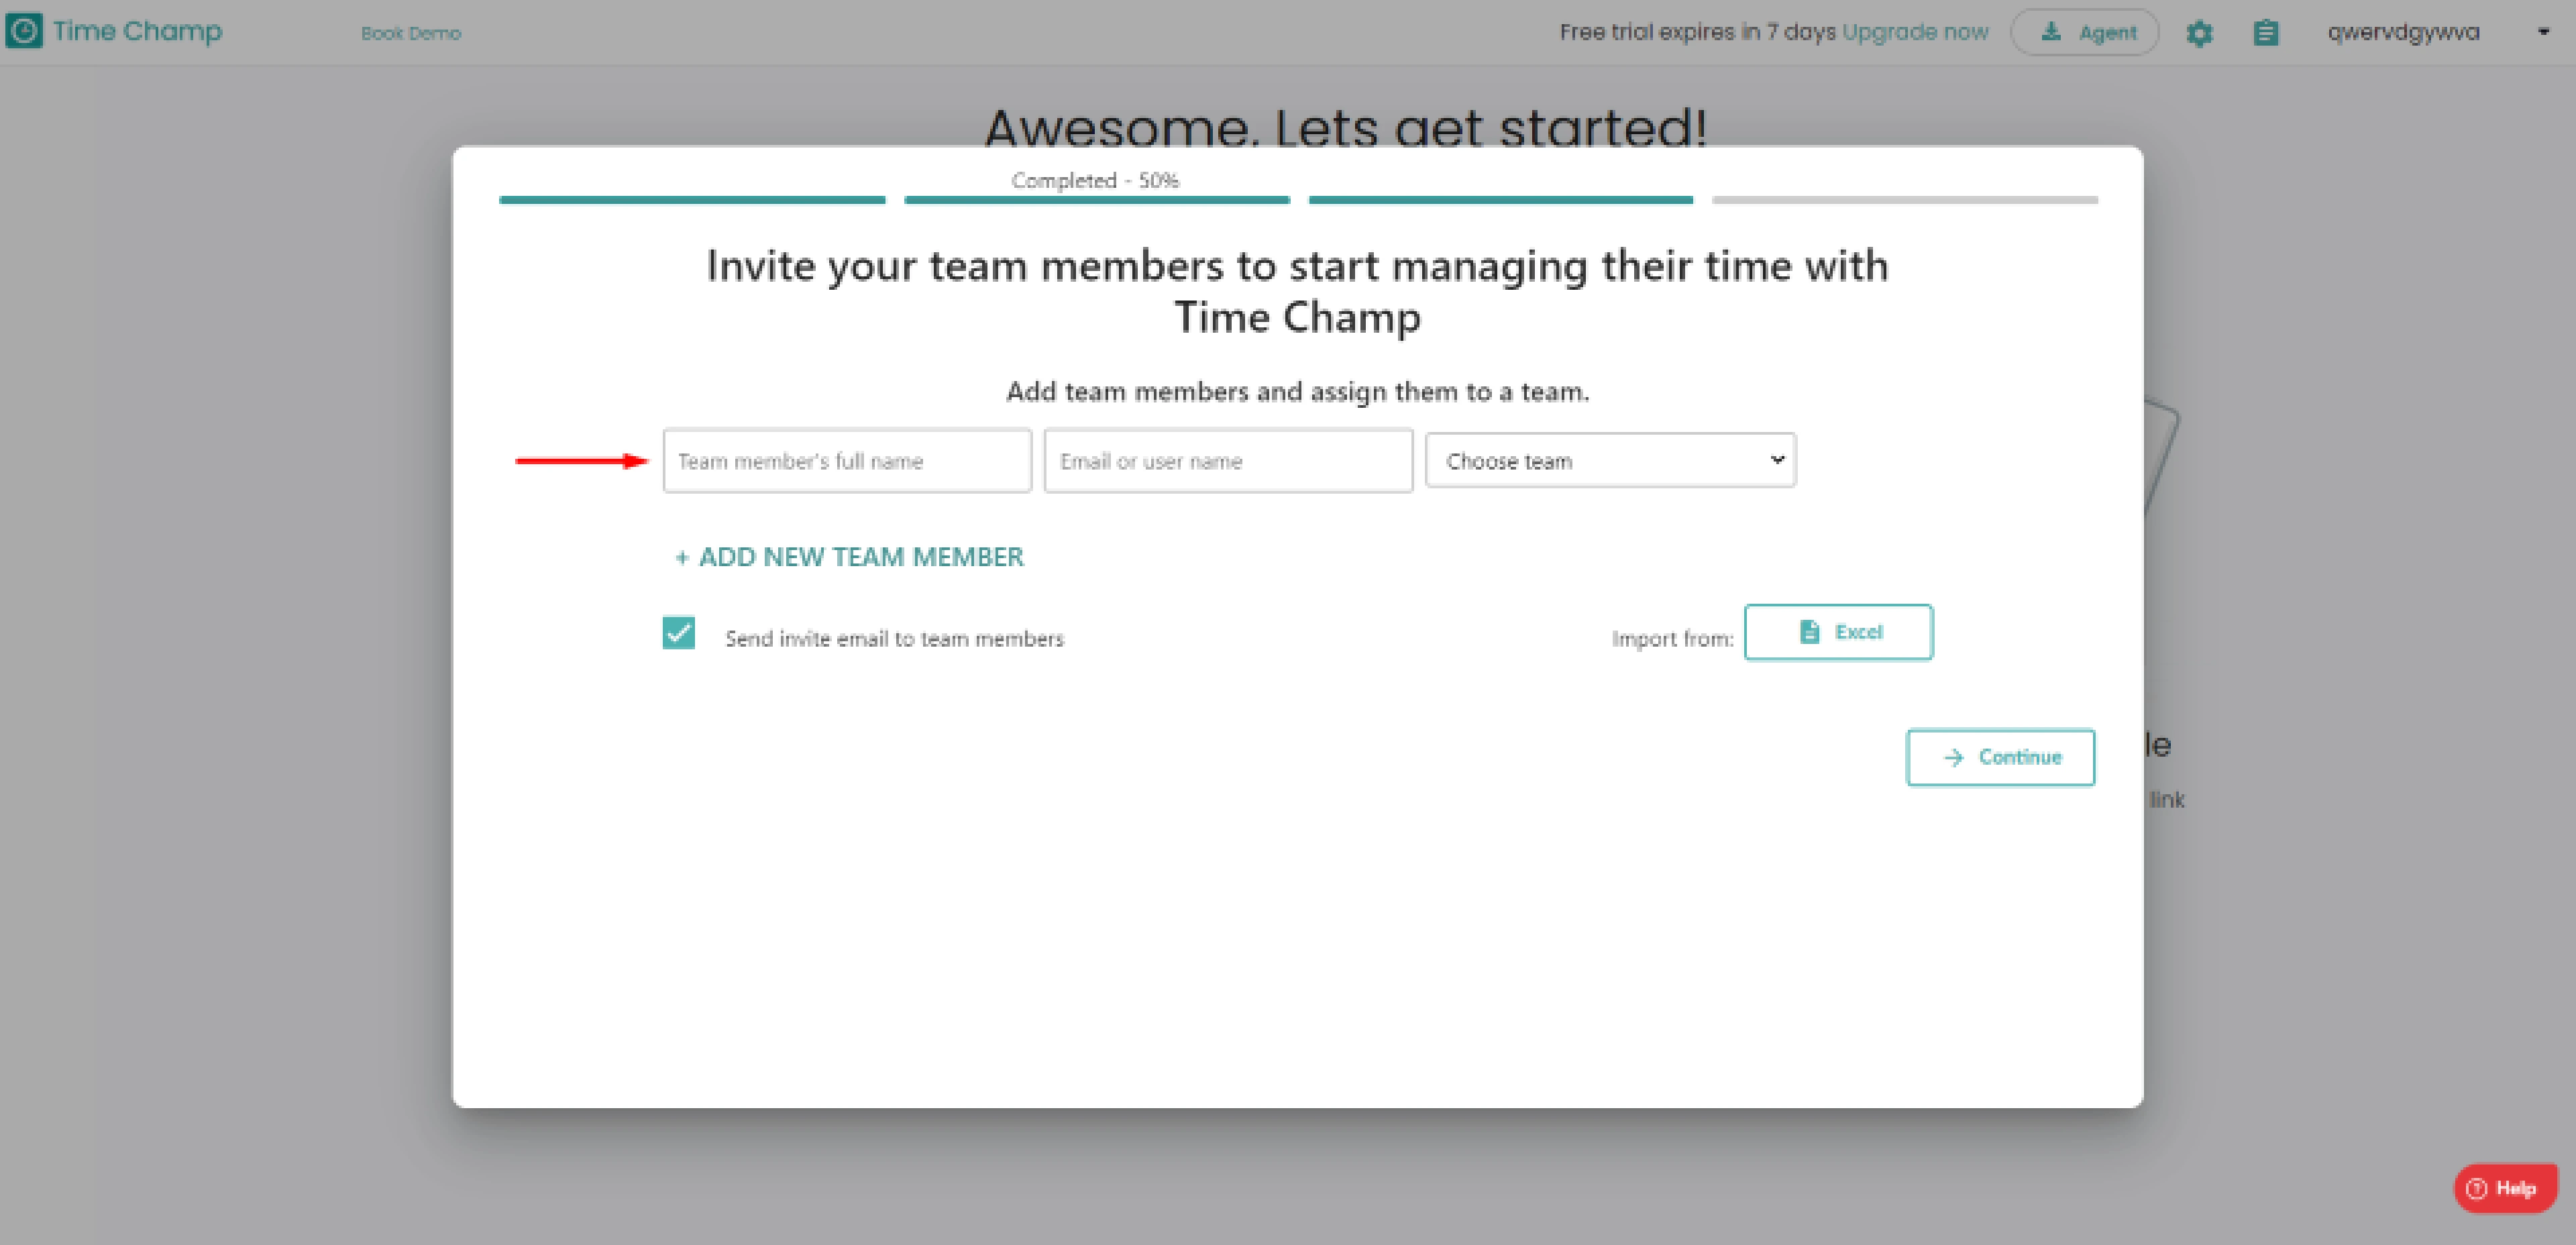
Task: Focus the Email or user name field
Action: click(x=1228, y=461)
